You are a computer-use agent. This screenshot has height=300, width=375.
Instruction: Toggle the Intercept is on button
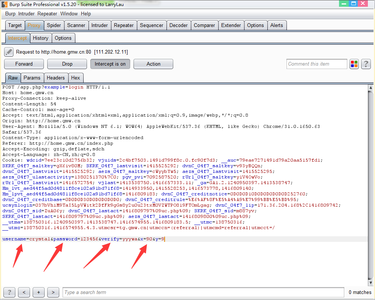tap(110, 64)
